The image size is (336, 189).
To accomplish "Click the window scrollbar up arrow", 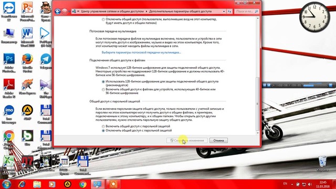I will 258,19.
